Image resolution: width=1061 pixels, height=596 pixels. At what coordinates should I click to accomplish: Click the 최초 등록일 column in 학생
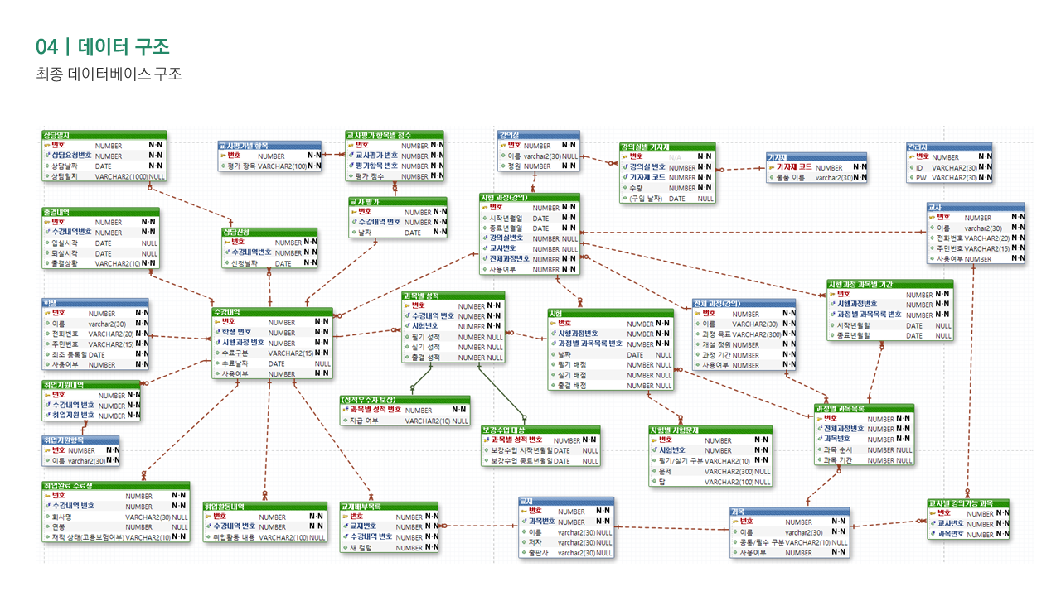[95, 354]
